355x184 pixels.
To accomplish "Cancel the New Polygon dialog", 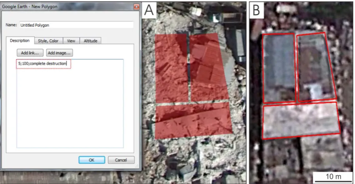I will coord(121,160).
